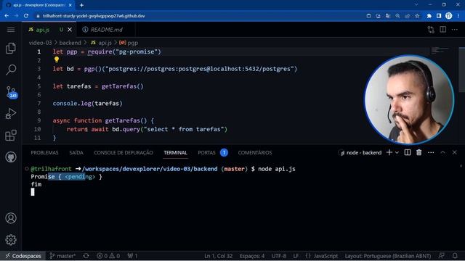Kill terminal with trash icon
Viewport: 465px width, 261px height.
pos(418,152)
